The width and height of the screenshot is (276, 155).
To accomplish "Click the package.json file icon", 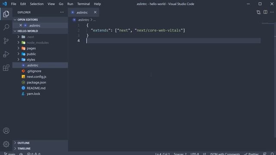I will 23,82.
